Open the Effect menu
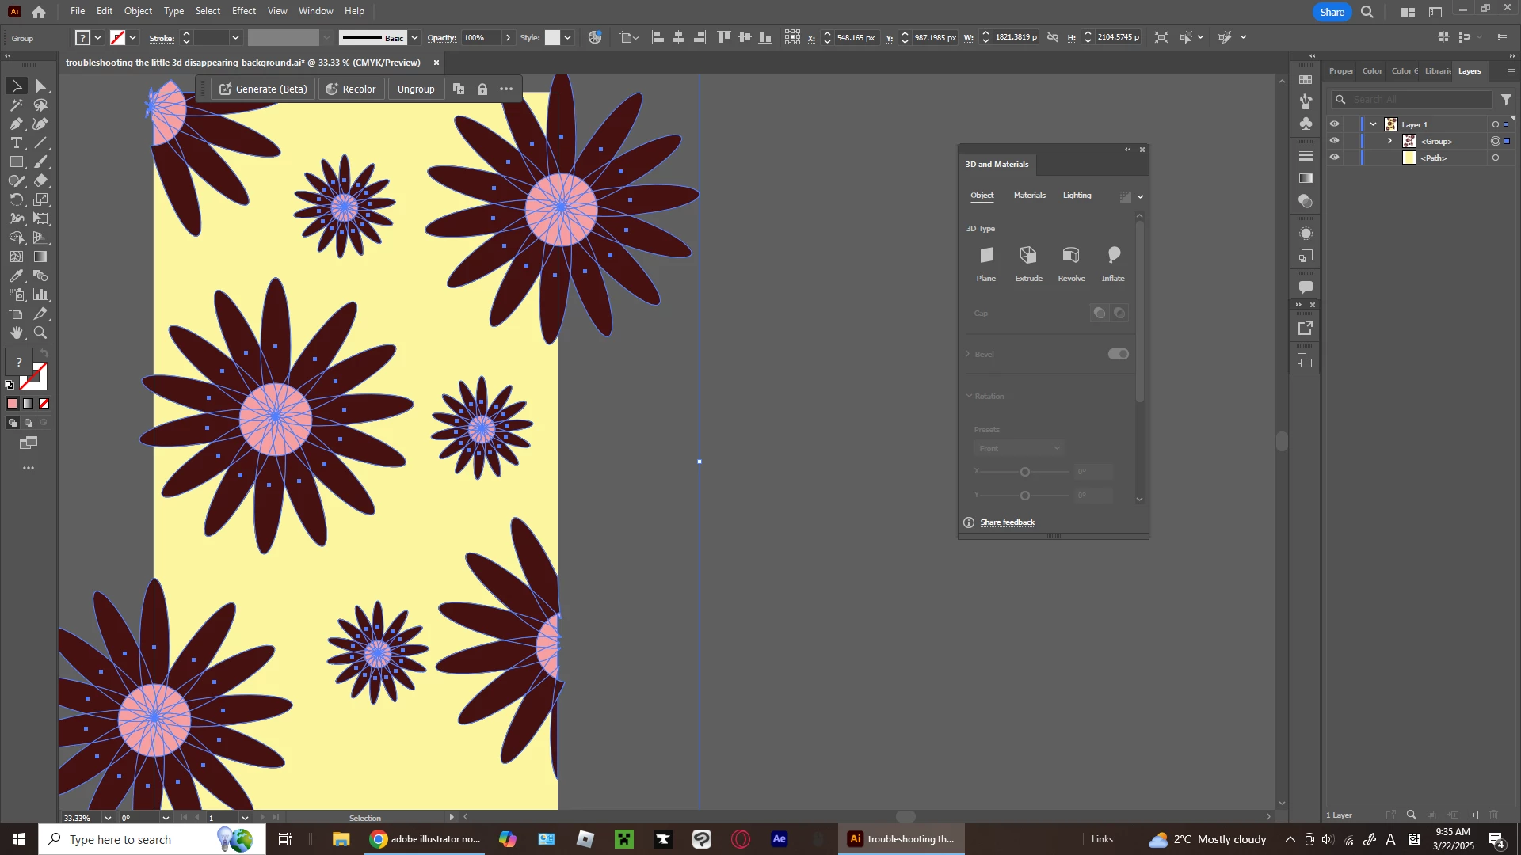This screenshot has height=855, width=1521. tap(243, 11)
